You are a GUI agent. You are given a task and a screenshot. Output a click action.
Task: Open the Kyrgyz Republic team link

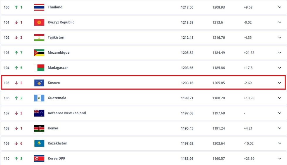pyautogui.click(x=61, y=22)
